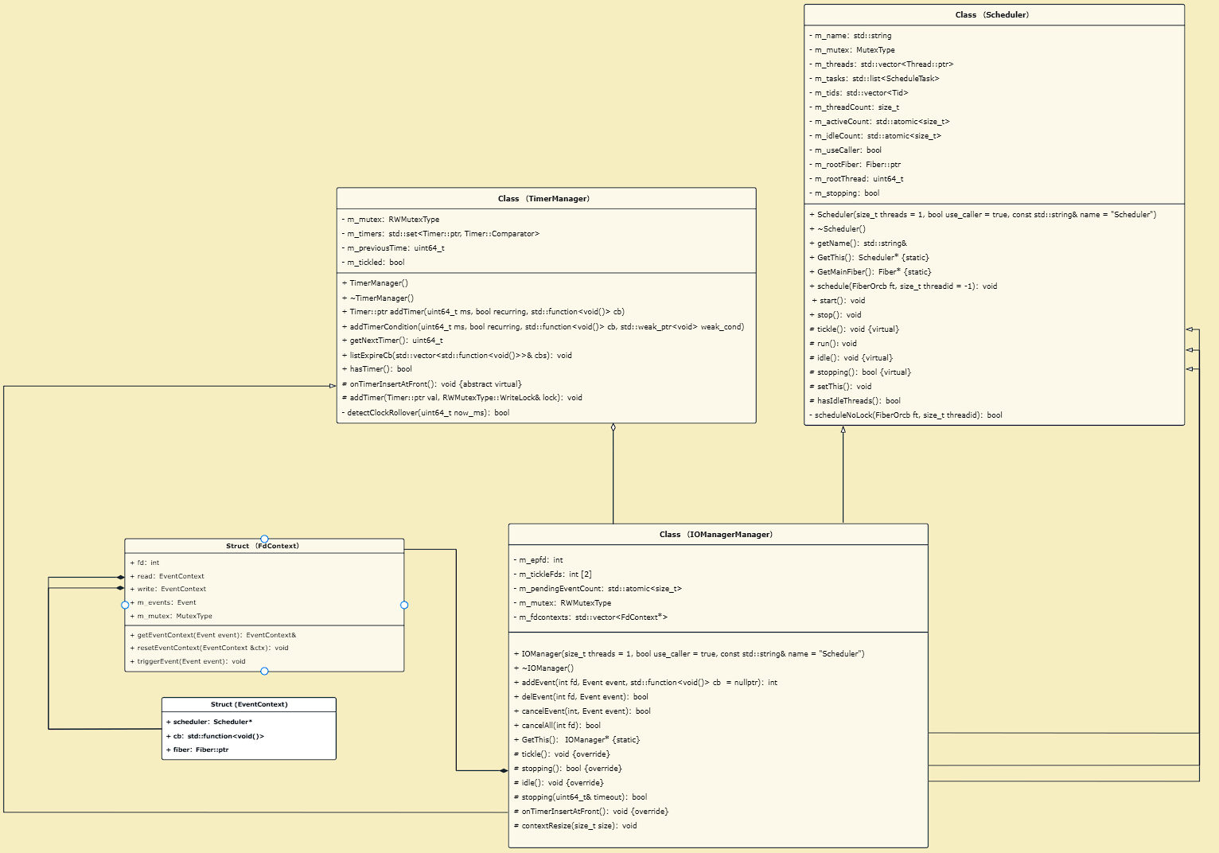Viewport: 1219px width, 853px height.
Task: Click the m_timers attribute in TimerManager
Action: coord(442,234)
